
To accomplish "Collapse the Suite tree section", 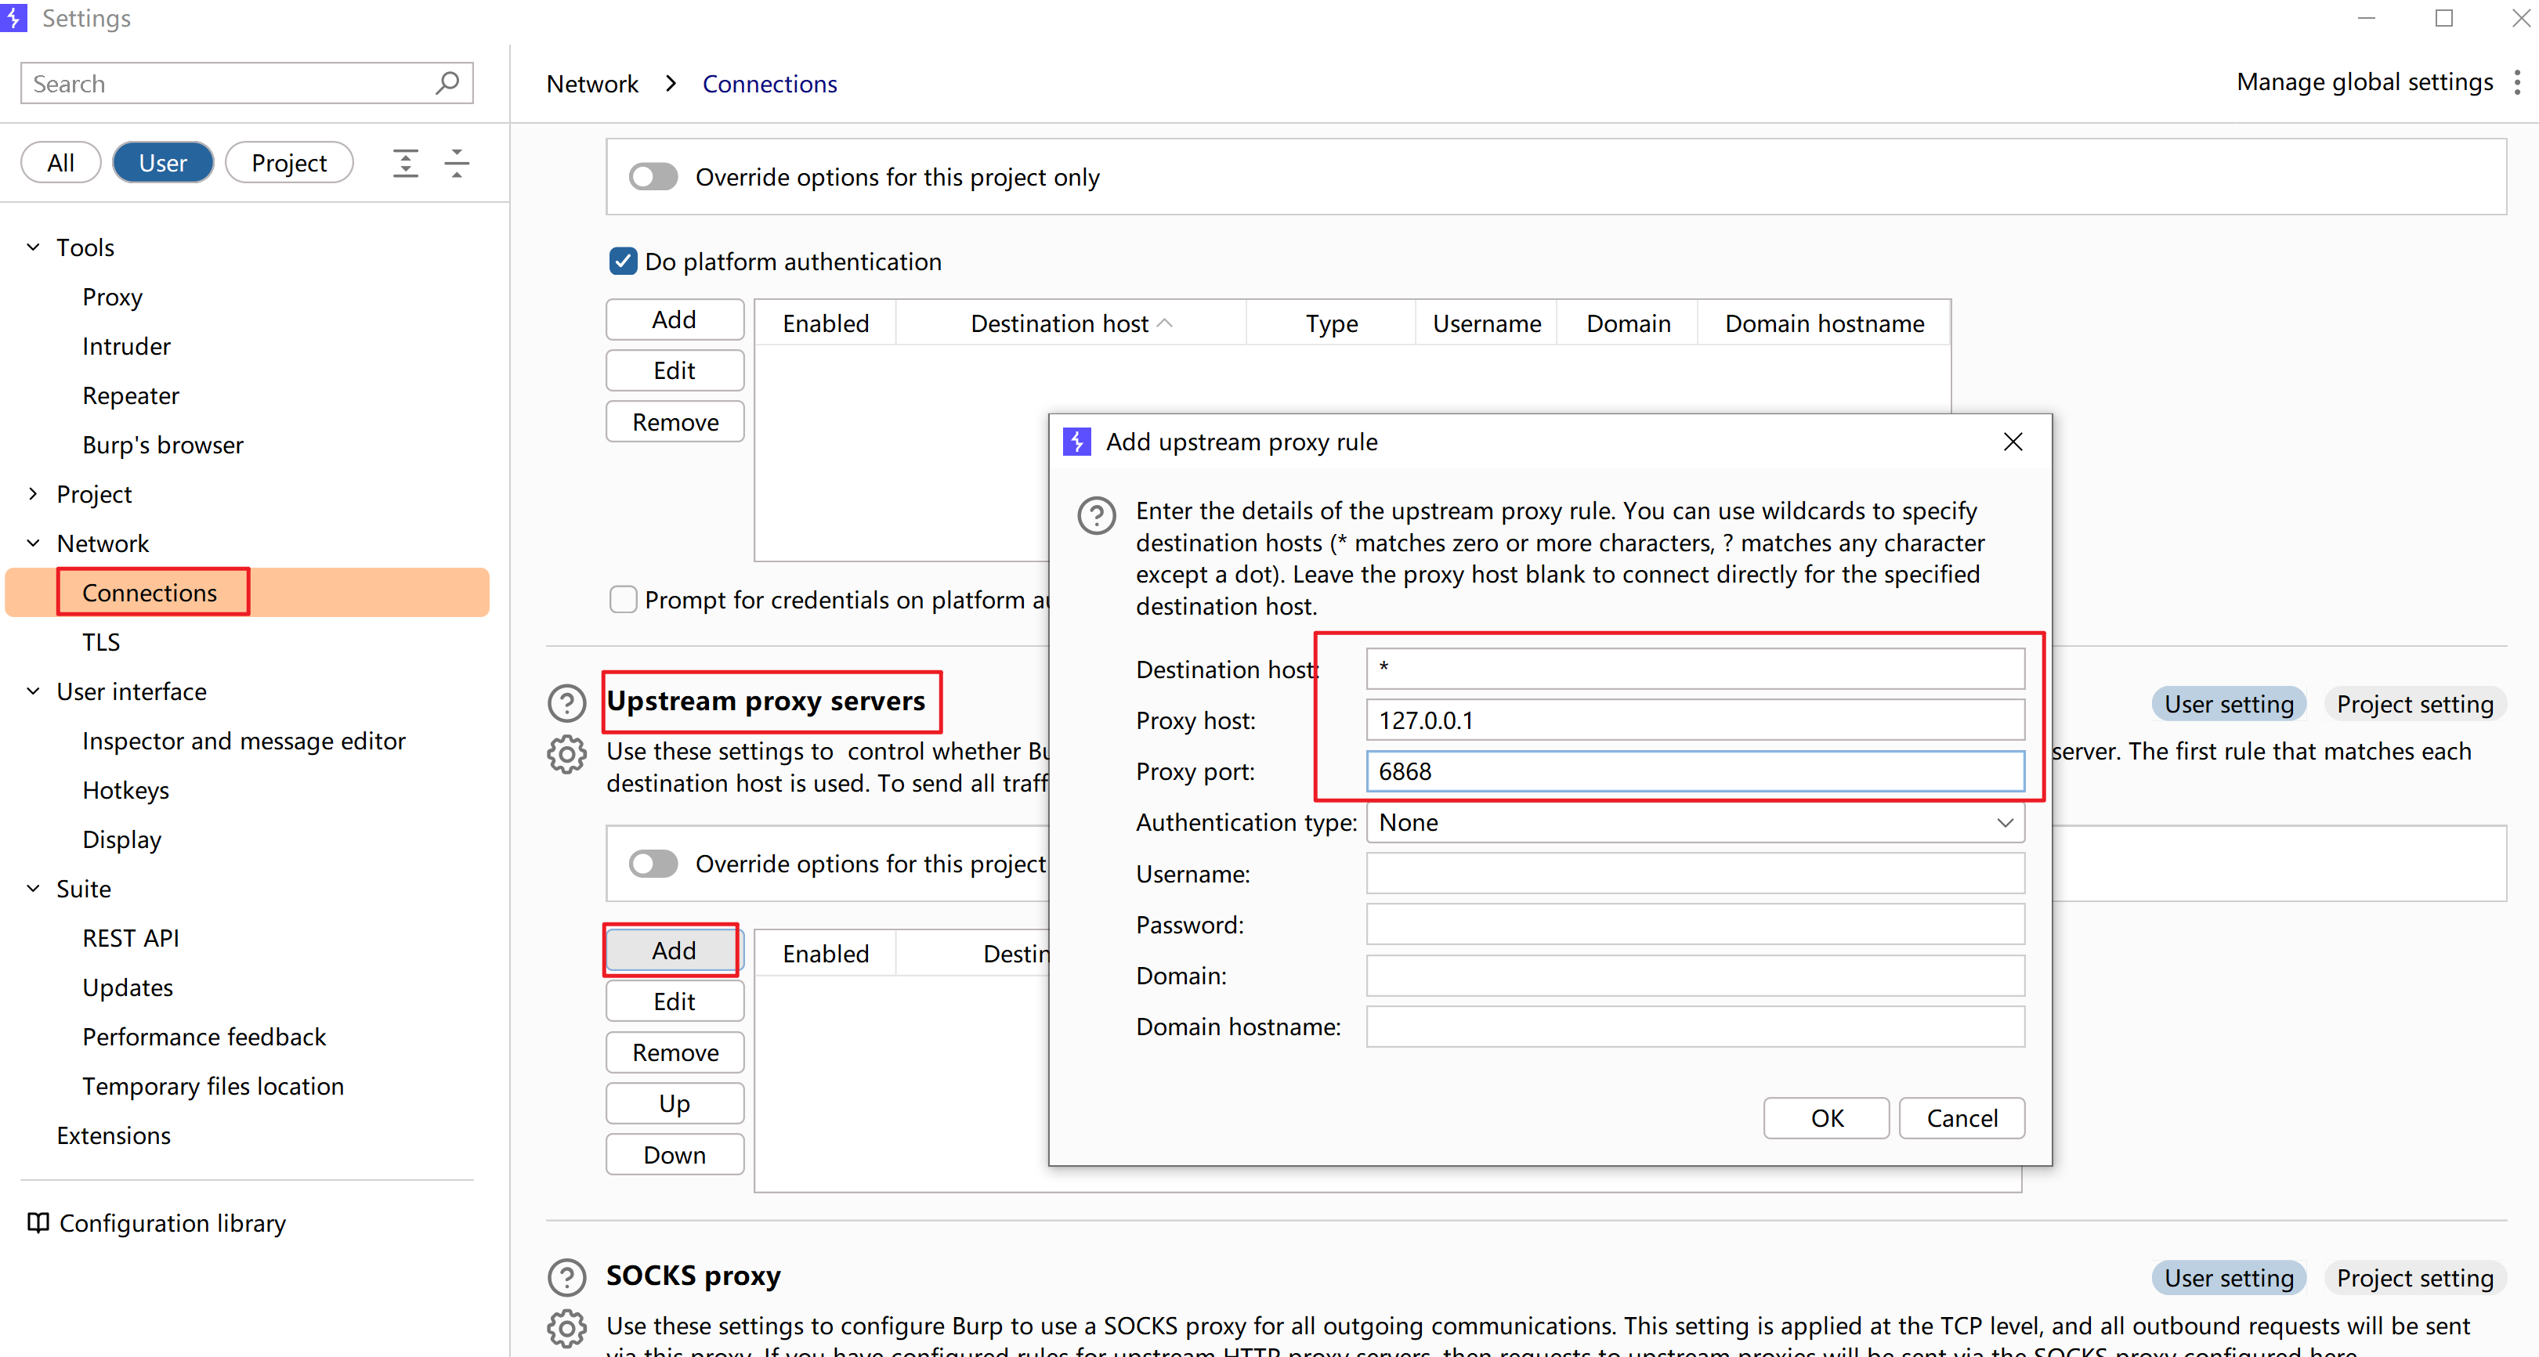I will click(33, 888).
